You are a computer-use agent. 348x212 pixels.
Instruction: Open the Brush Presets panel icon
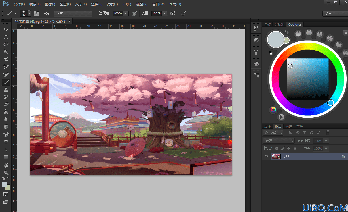pos(256,52)
